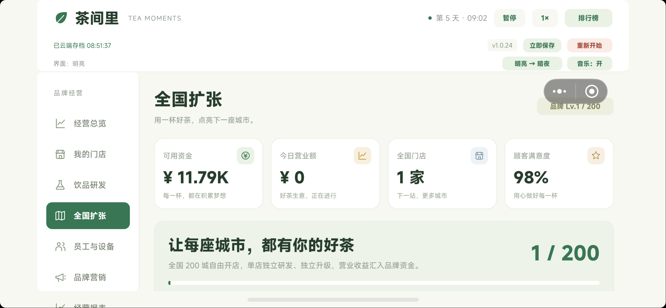Screen dimensions: 666x308
Task: Pause the game with 暂停
Action: click(x=509, y=18)
